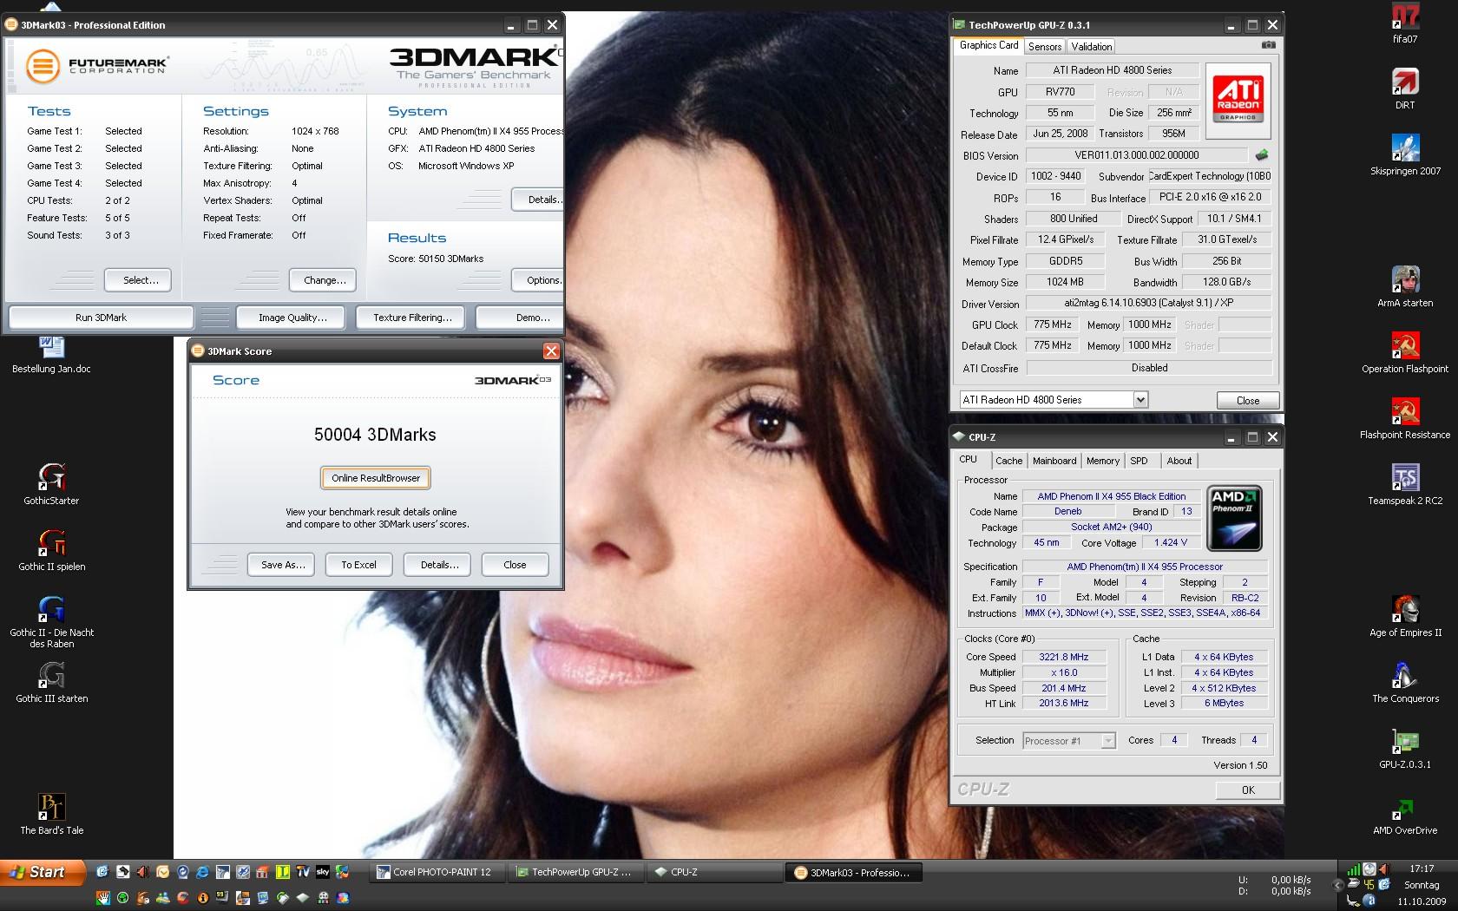This screenshot has width=1458, height=911.
Task: Click the GPU-Z screenshot camera icon
Action: pyautogui.click(x=1268, y=45)
